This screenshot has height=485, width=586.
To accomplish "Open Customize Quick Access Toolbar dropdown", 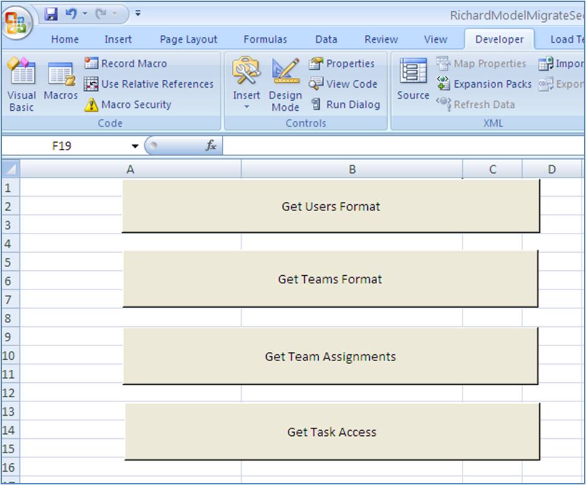I will [x=138, y=14].
